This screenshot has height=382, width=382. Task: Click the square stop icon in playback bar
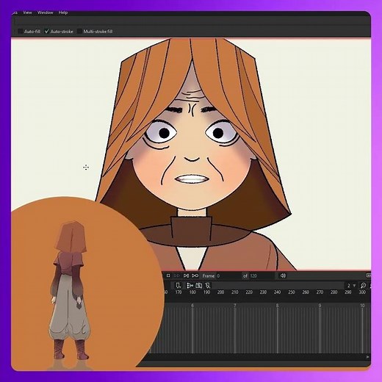[168, 275]
